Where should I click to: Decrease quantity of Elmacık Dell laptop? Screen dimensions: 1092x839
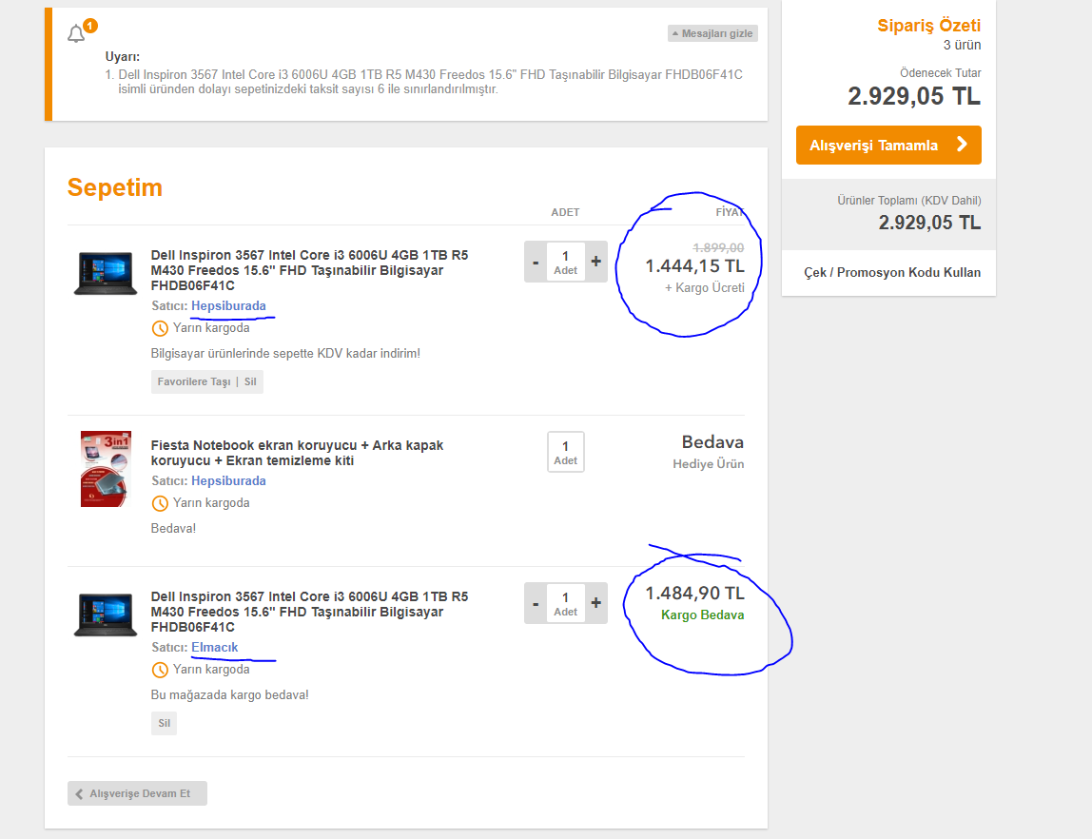click(535, 603)
